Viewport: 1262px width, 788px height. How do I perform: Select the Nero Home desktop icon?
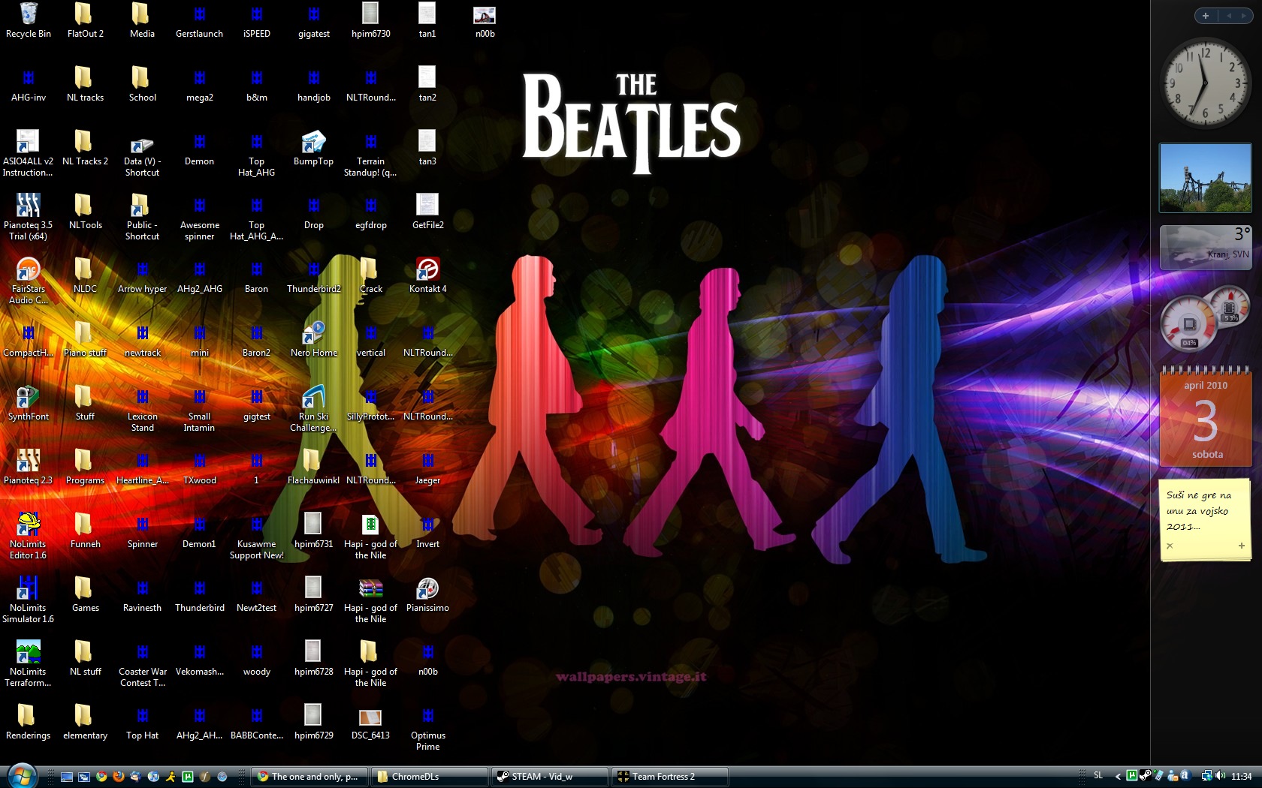314,339
